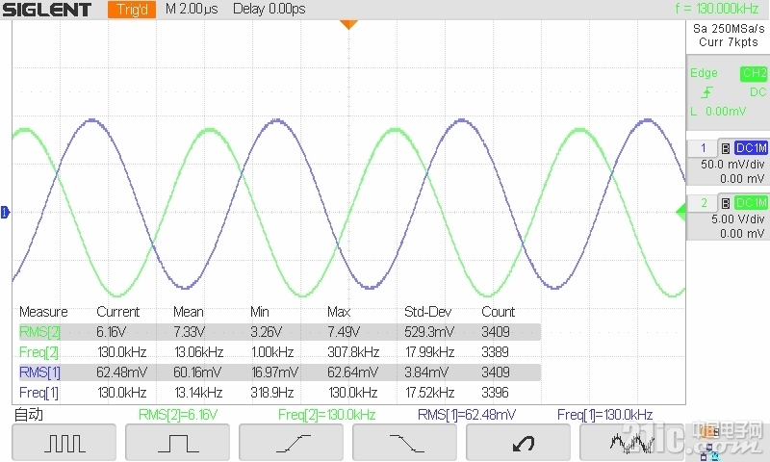The width and height of the screenshot is (770, 462).
Task: Click the network status icon at bottom right
Action: [709, 451]
